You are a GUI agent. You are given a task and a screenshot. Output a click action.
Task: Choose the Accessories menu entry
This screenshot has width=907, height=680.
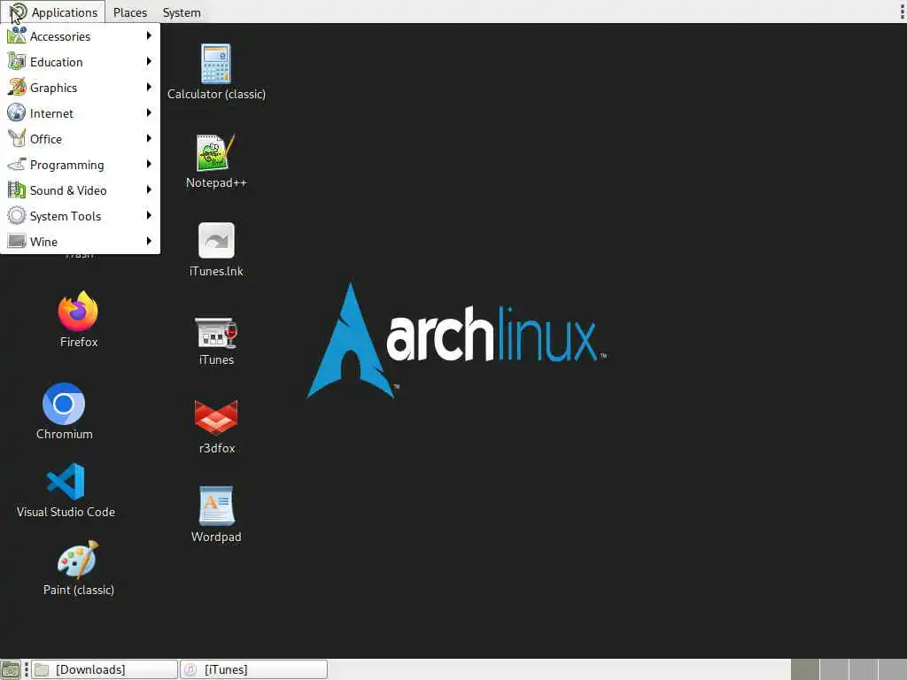(81, 35)
